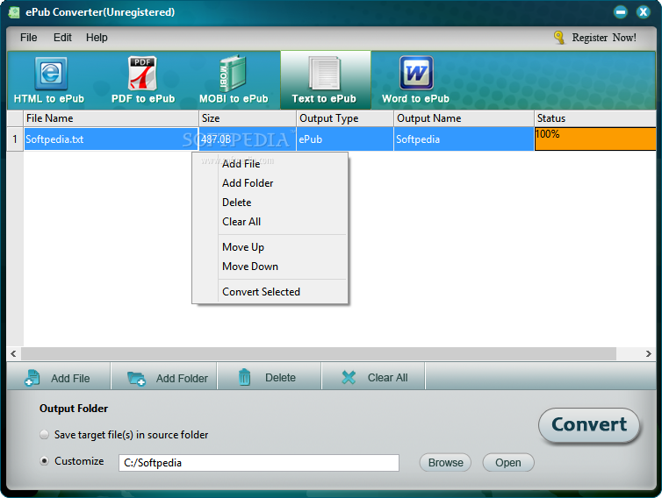Click the Browse button
662x498 pixels.
445,463
